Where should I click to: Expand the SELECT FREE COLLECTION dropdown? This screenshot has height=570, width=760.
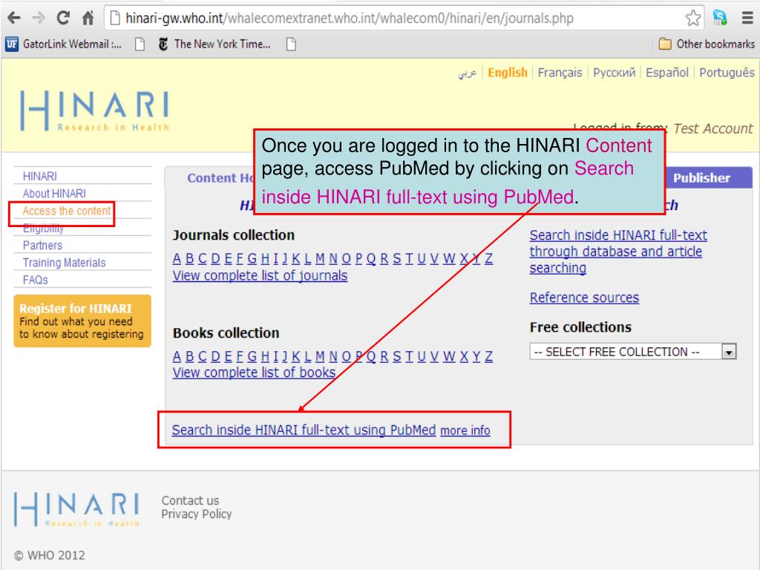[633, 351]
